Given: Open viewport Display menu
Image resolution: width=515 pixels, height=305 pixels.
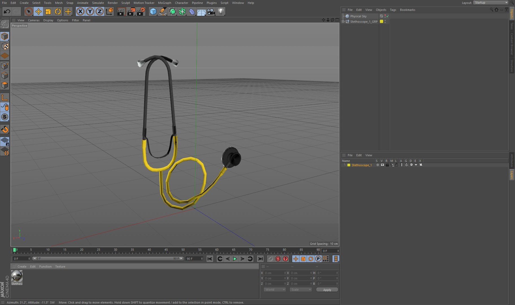Looking at the screenshot, I should [x=48, y=20].
